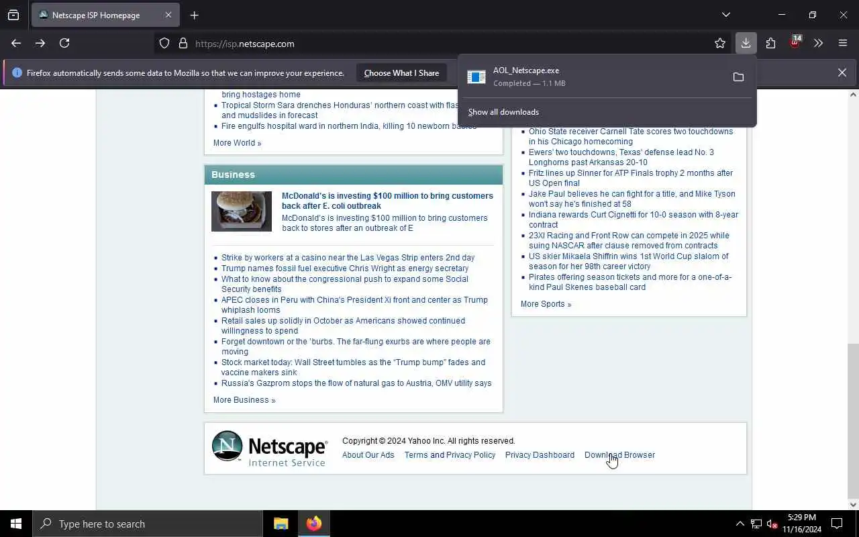Viewport: 859px width, 537px height.
Task: Go forward one page
Action: tap(40, 43)
